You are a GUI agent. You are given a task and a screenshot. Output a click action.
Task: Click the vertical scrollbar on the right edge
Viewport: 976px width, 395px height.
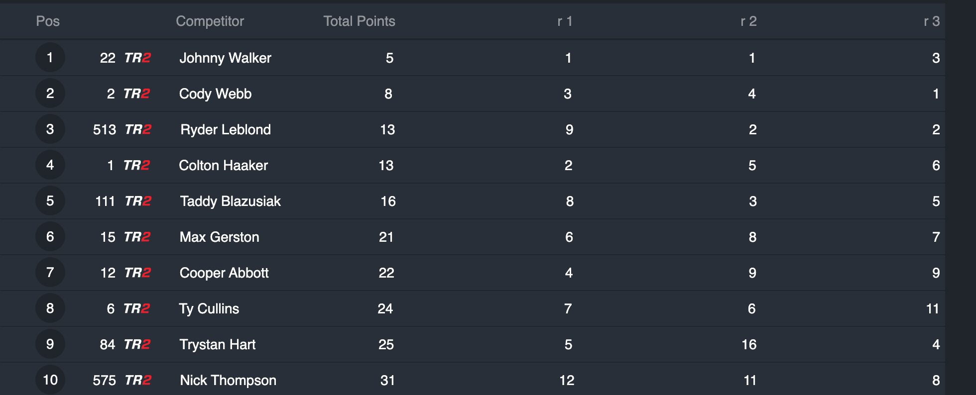click(x=960, y=199)
